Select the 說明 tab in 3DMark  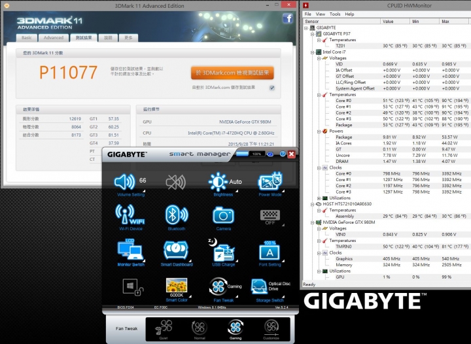pos(108,37)
